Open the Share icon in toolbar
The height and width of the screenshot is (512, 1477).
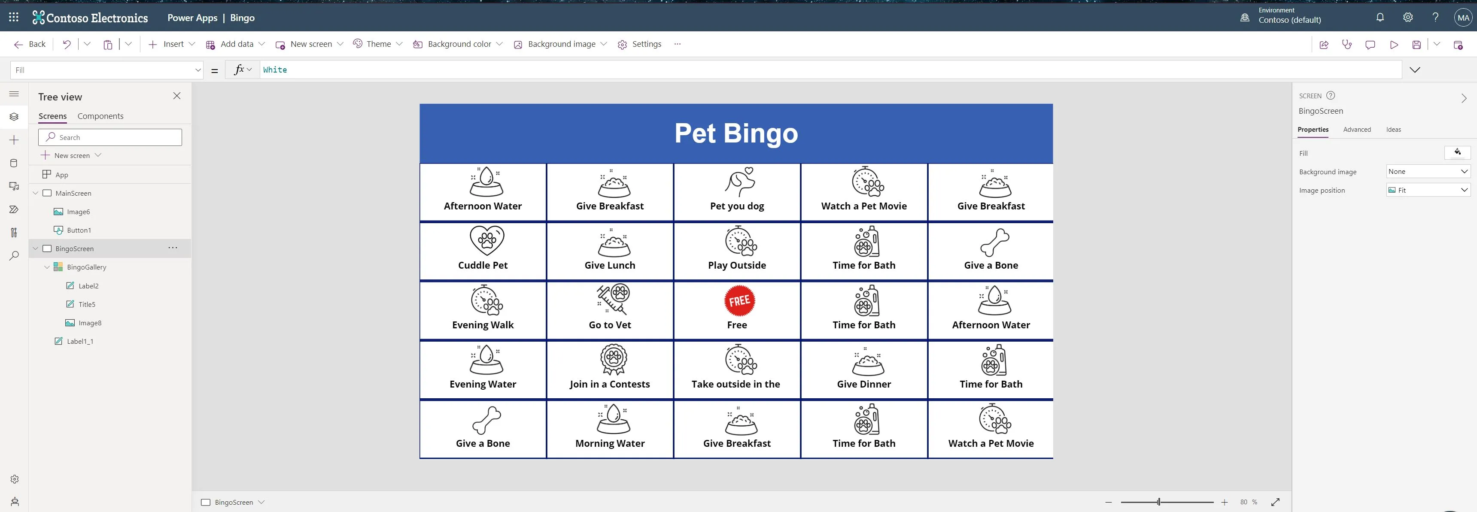coord(1324,44)
